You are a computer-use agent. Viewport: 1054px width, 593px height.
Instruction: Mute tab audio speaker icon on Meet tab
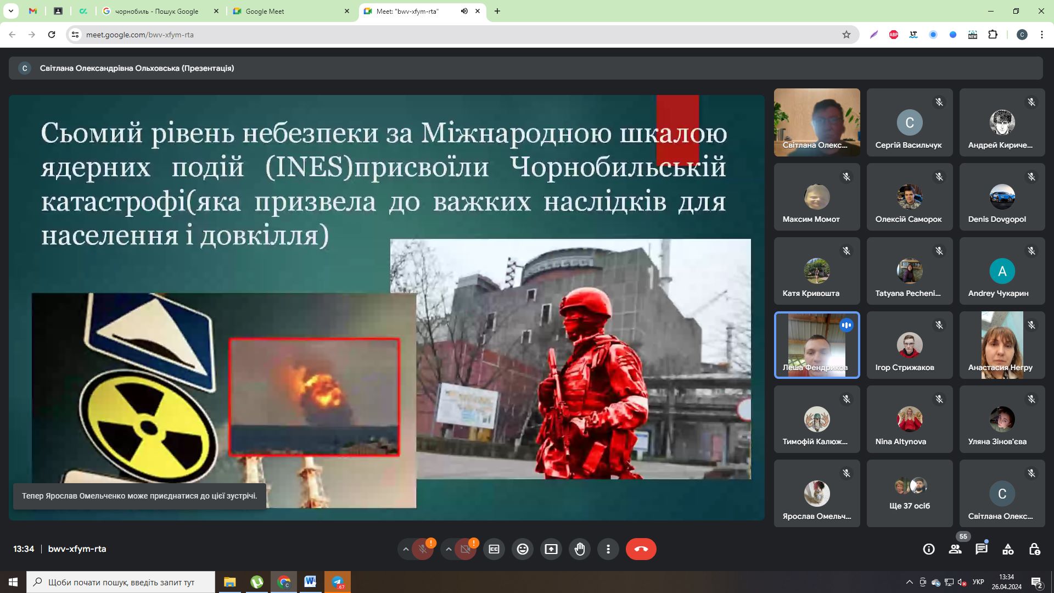(x=464, y=11)
